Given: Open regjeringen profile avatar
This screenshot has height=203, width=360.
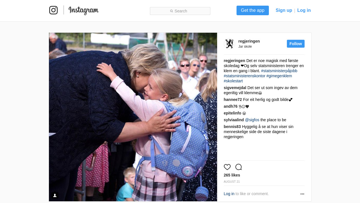Looking at the screenshot, I should point(229,44).
